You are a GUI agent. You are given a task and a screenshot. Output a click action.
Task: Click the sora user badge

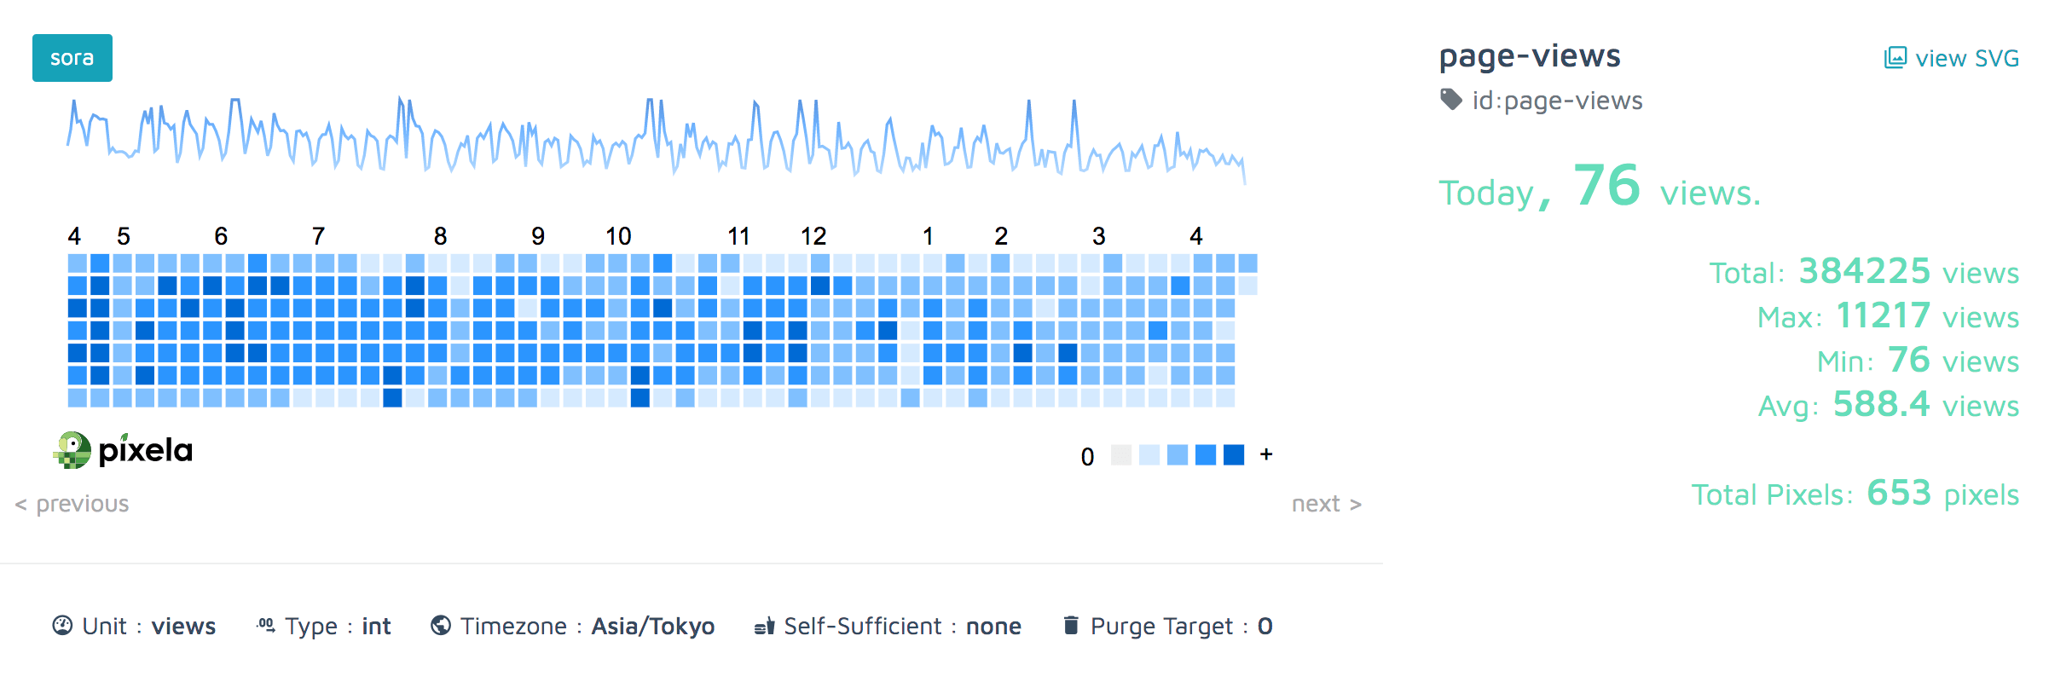(x=72, y=58)
